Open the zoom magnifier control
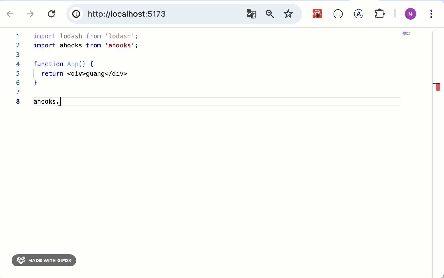Screen dimensions: 444x278 270,14
